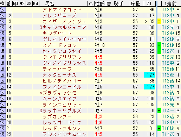Click the M2 column header

[22, 3]
